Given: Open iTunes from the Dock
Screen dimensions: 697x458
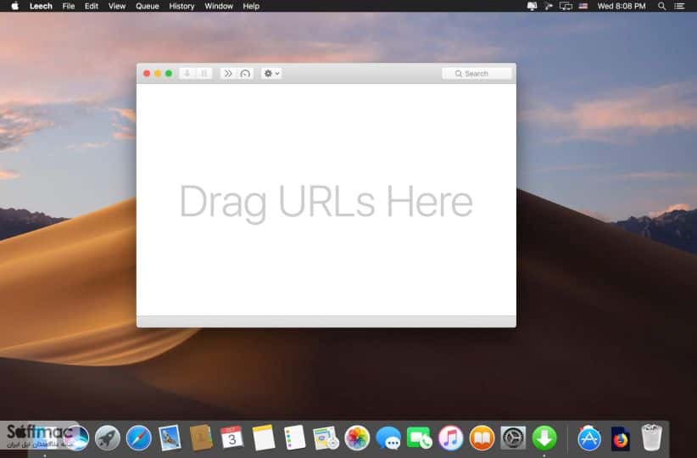Looking at the screenshot, I should 451,438.
